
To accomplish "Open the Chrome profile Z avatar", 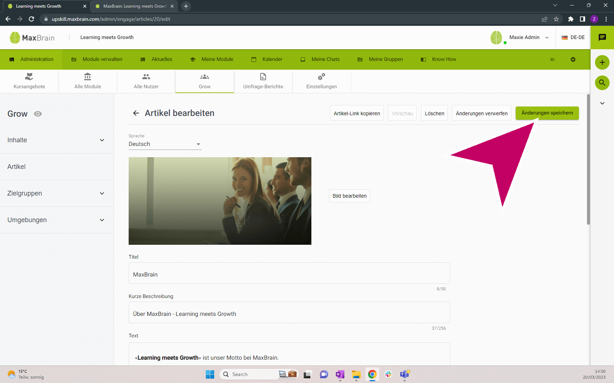I will click(x=594, y=19).
